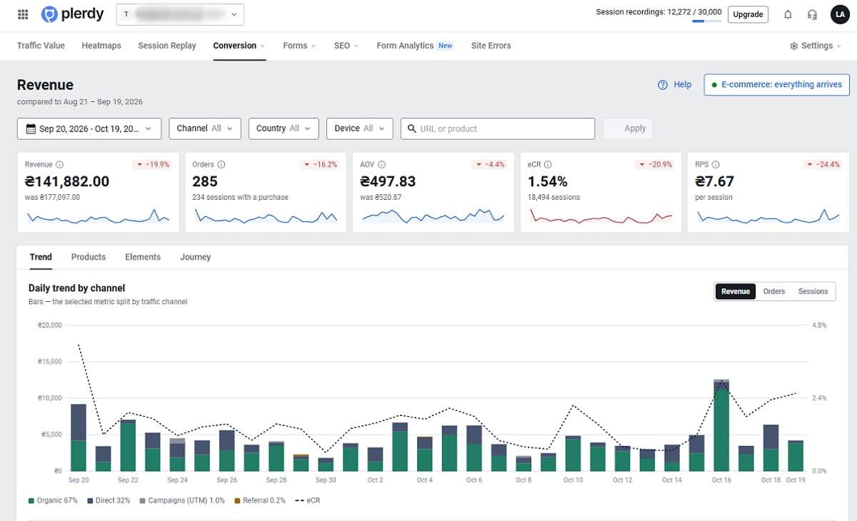
Task: Click the search magnifier icon
Action: pyautogui.click(x=412, y=129)
